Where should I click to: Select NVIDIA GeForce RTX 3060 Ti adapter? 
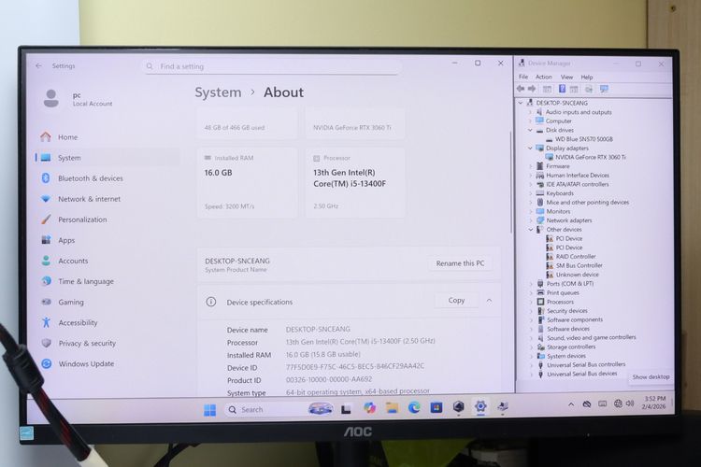[590, 157]
